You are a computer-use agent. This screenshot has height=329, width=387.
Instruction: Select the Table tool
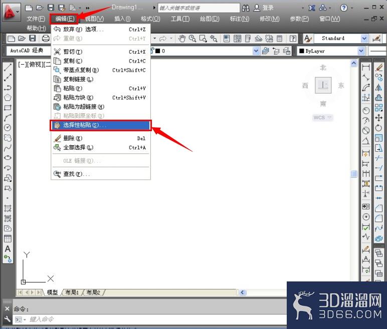pos(8,239)
